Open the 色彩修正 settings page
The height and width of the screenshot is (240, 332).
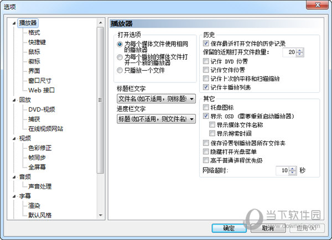pyautogui.click(x=41, y=148)
